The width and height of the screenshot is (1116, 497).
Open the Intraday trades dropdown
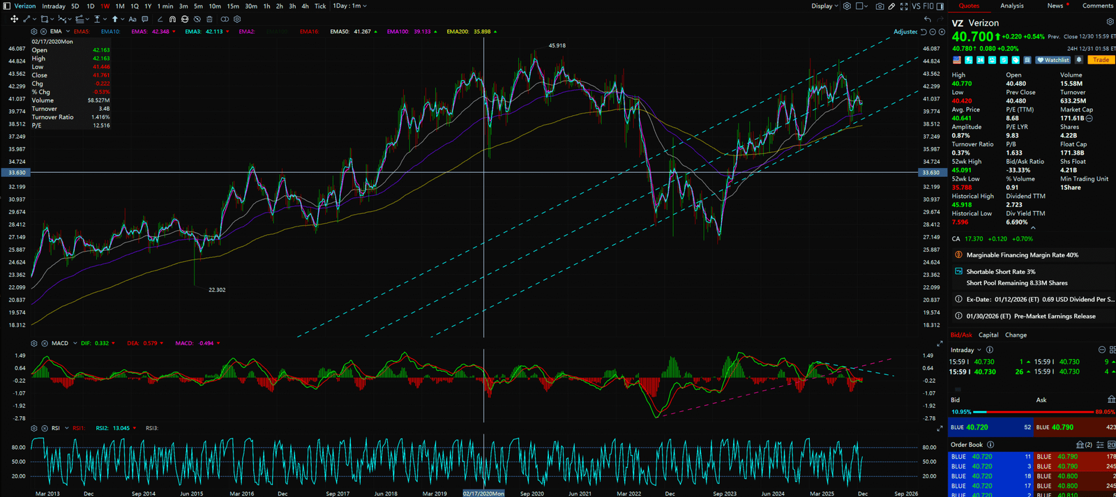click(x=965, y=350)
